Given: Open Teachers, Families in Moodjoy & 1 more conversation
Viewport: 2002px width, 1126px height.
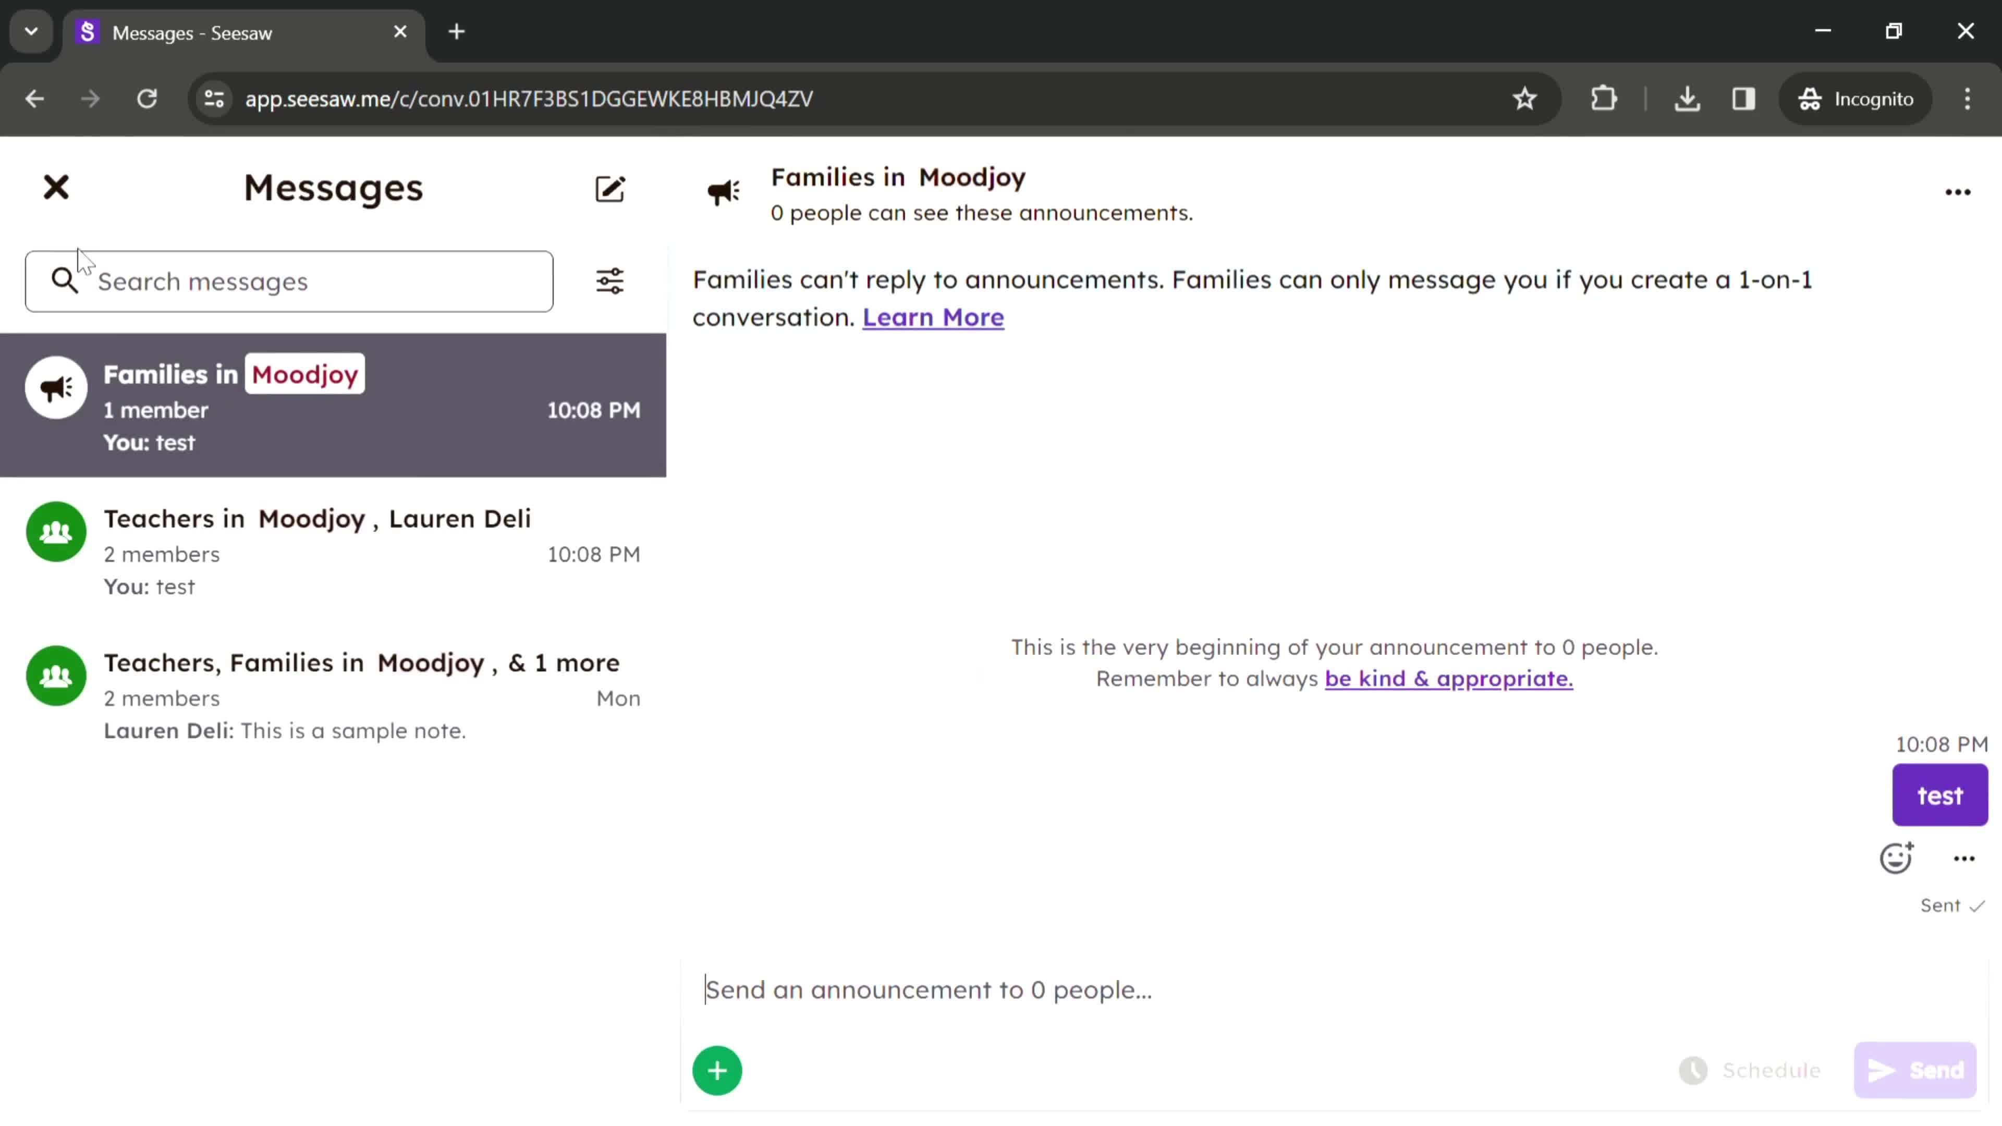Looking at the screenshot, I should (x=333, y=694).
